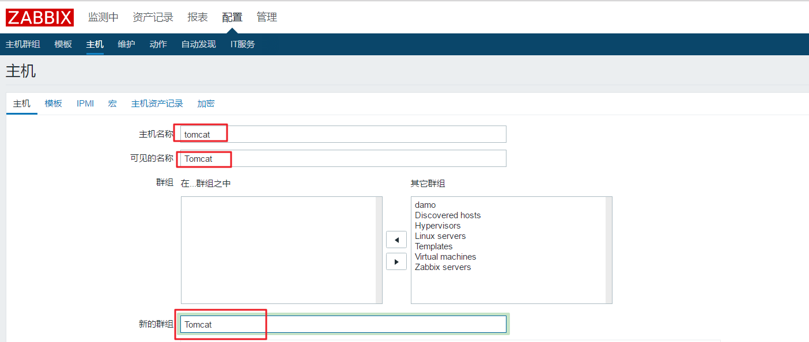Select Discovered hosts in other groups
The height and width of the screenshot is (342, 809).
[x=448, y=215]
